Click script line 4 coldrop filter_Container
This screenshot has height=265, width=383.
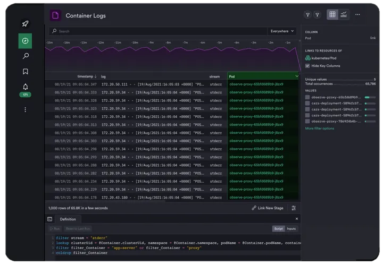point(81,253)
